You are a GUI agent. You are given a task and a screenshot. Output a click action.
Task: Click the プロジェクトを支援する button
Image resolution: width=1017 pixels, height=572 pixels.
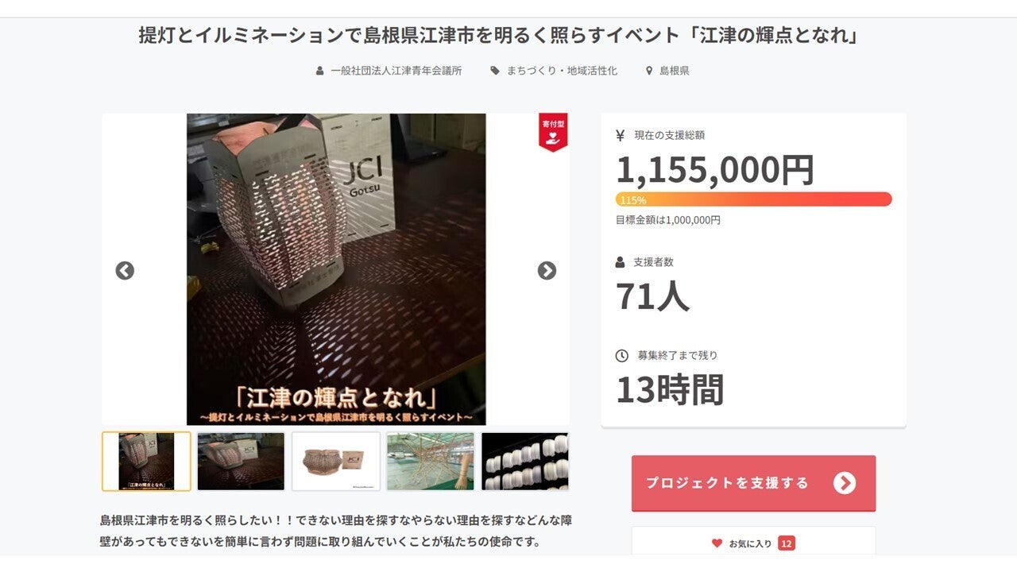(x=753, y=483)
